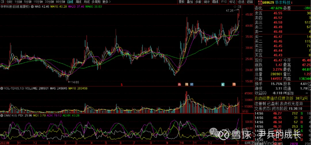Switch to the 周线 weekly chart period

tap(78, 1)
